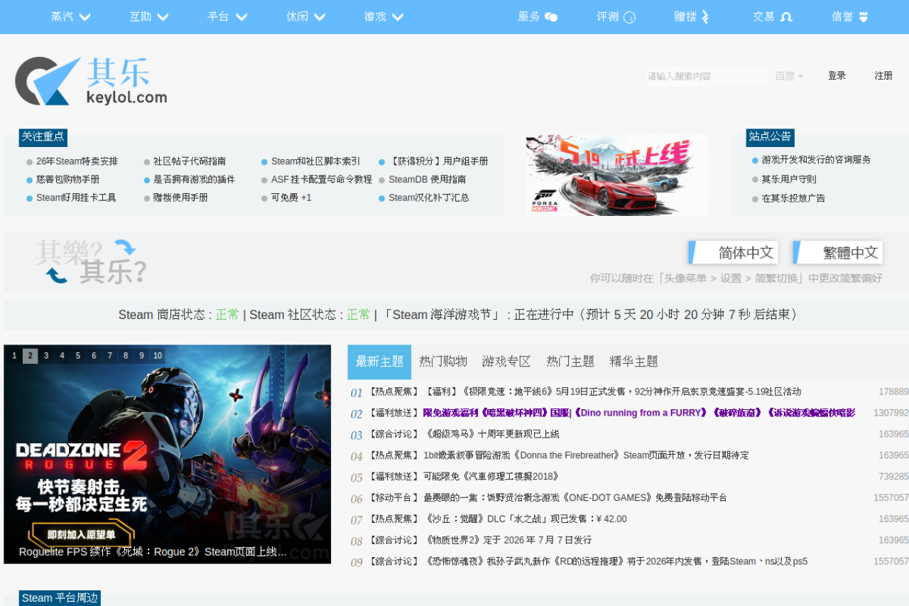
Task: Select slide number 4 of carousel
Action: (62, 356)
